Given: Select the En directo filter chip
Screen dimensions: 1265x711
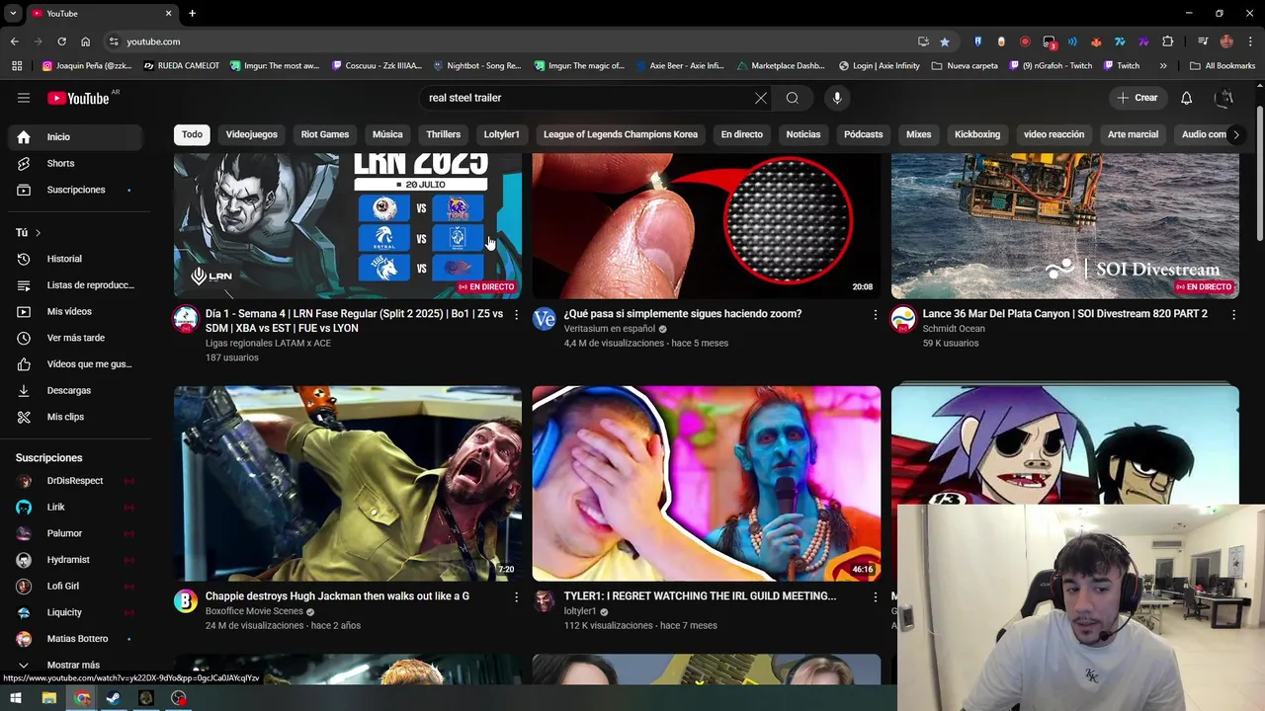Looking at the screenshot, I should click(x=741, y=134).
